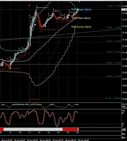The image size is (127, 141).
Task: Select Fibonacci level '70.983 --> 76.4%'
Action: [x=114, y=76]
